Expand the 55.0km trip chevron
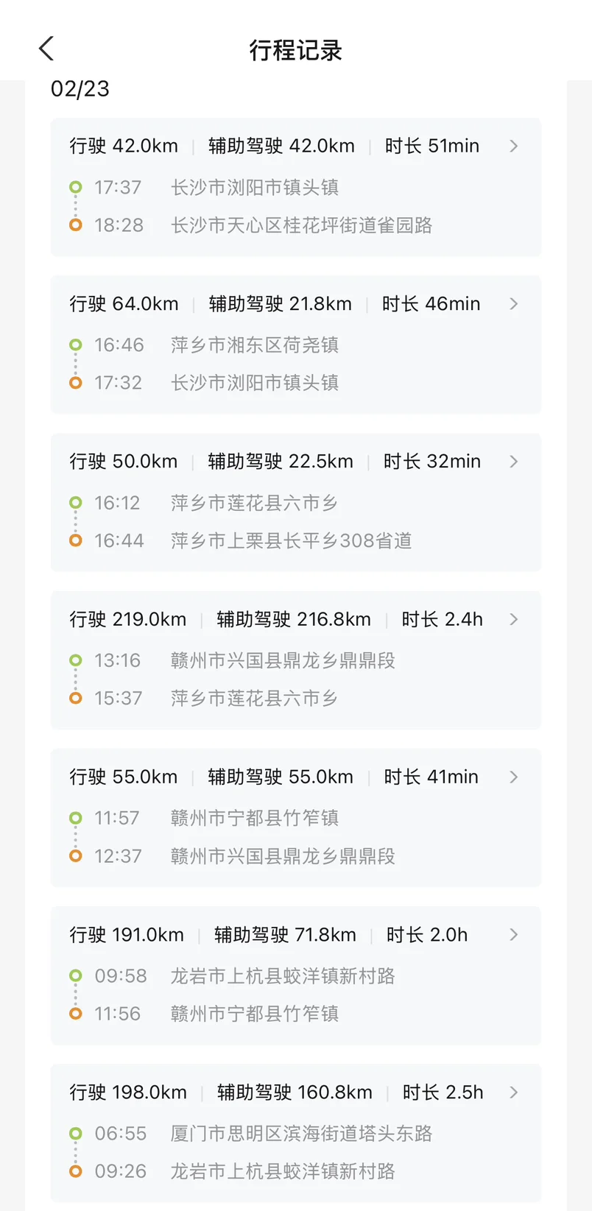The image size is (592, 1211). [x=514, y=777]
